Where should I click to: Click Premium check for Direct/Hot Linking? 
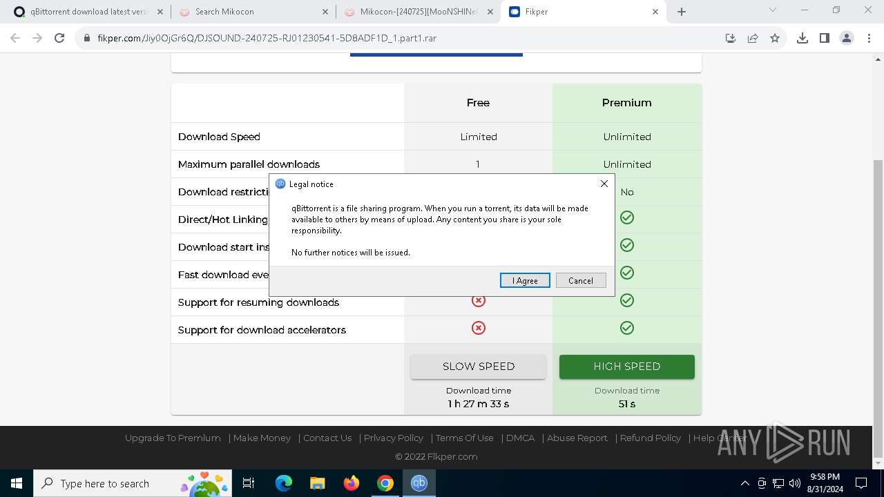point(627,217)
